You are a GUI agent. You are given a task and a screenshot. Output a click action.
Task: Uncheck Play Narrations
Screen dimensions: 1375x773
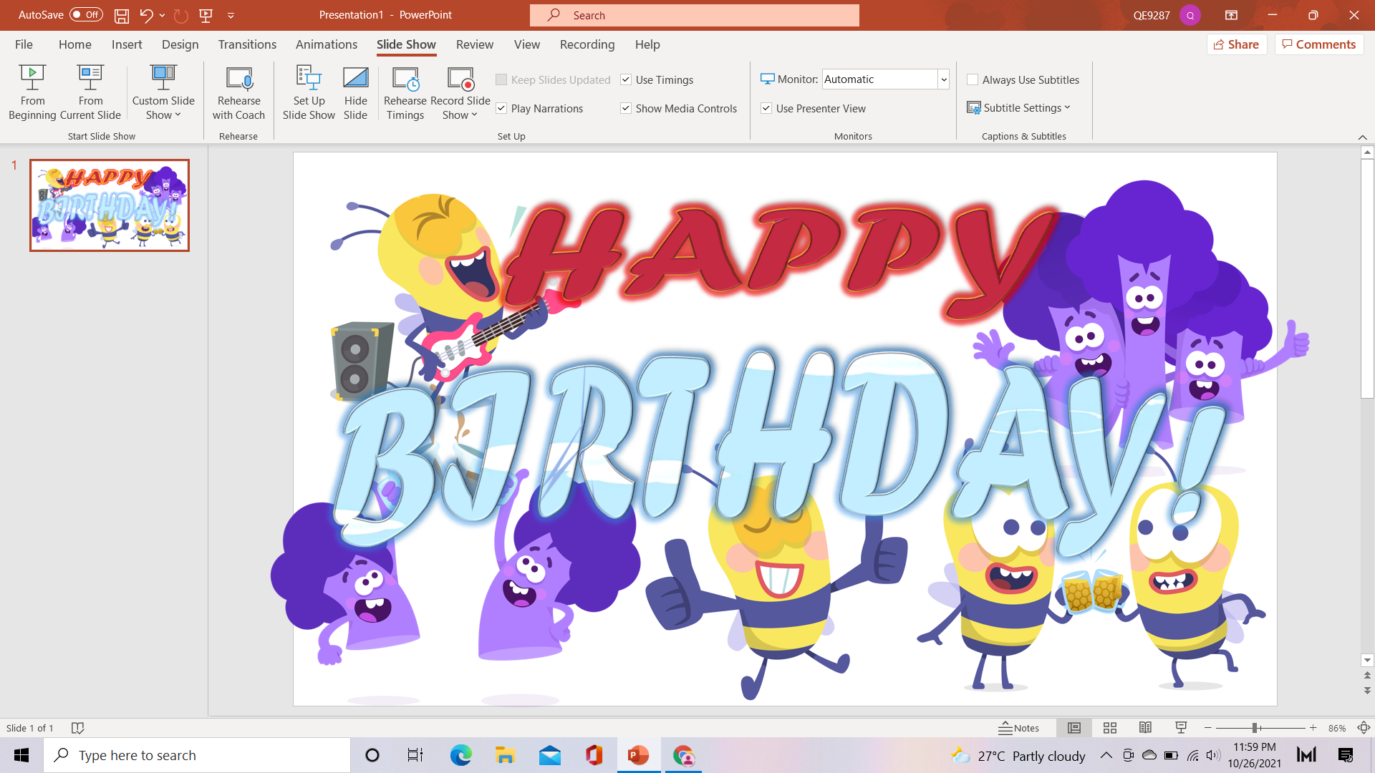[x=501, y=108]
